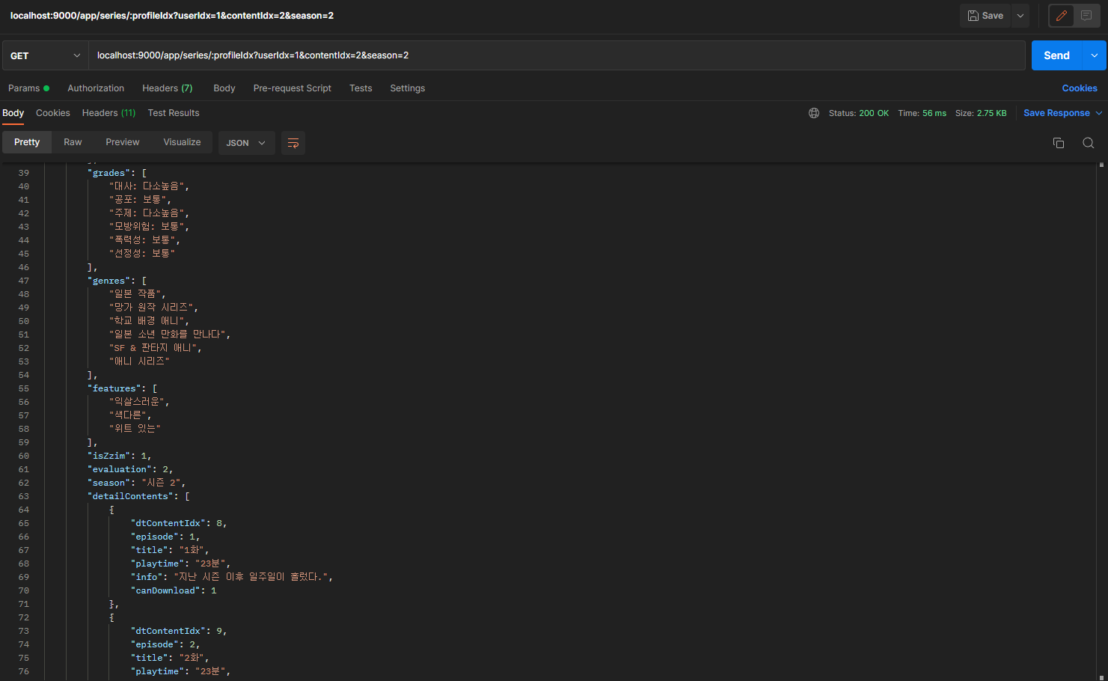Toggle the line wrap icon
The image size is (1108, 681).
pyautogui.click(x=293, y=143)
